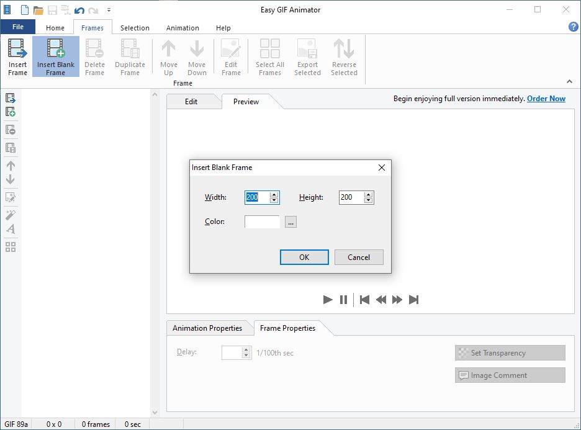The height and width of the screenshot is (430, 581).
Task: Close the Insert Blank Frame dialog
Action: (382, 168)
